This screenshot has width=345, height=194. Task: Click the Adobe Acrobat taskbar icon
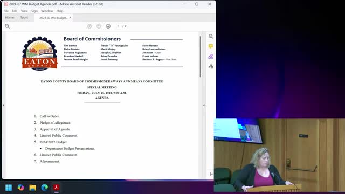click(x=56, y=188)
